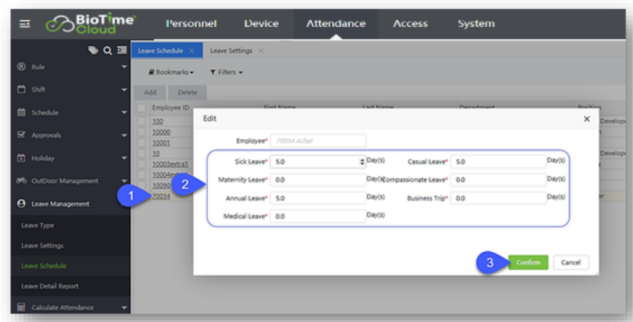Open the Leave Detail Report item

coord(50,286)
